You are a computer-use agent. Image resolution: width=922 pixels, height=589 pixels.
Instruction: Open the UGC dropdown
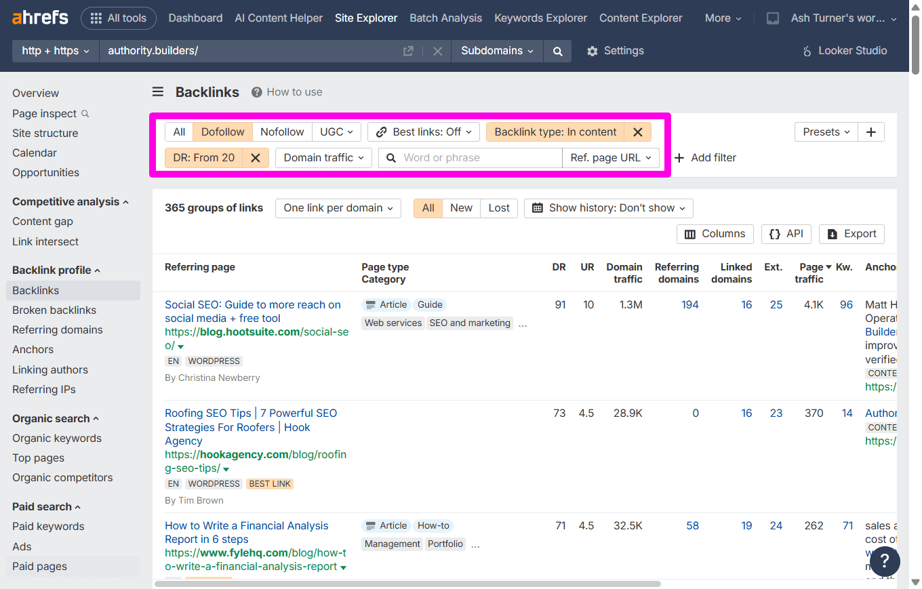tap(336, 132)
